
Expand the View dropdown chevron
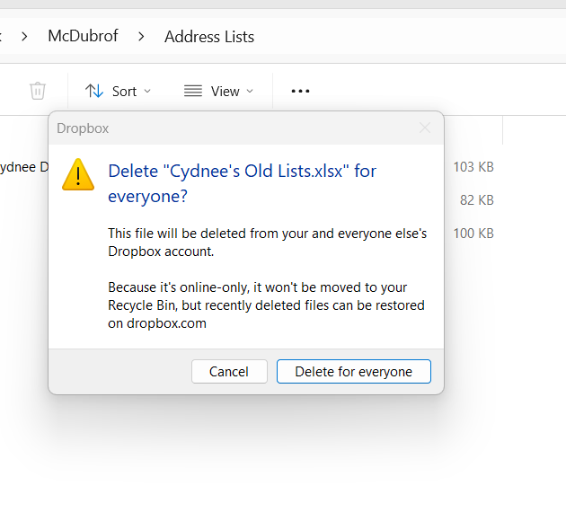(x=251, y=91)
